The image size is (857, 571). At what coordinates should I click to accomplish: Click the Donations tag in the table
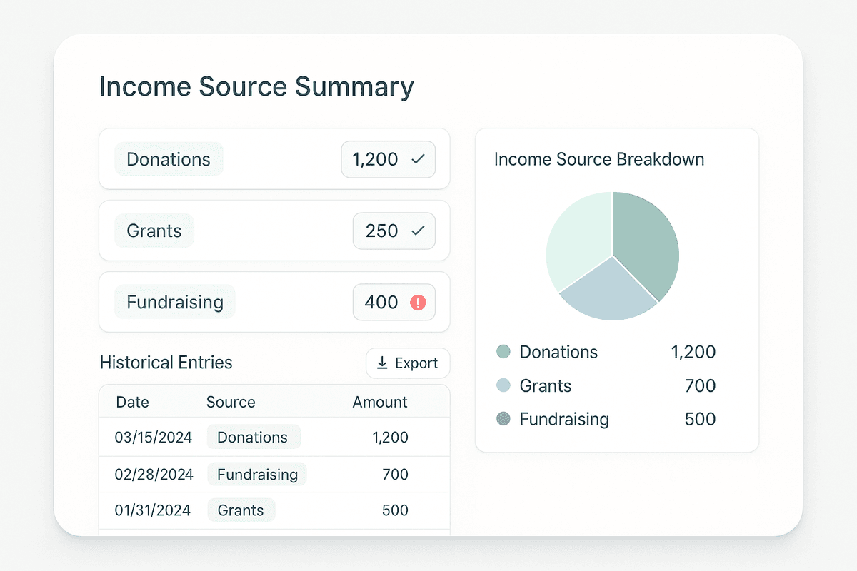[254, 438]
